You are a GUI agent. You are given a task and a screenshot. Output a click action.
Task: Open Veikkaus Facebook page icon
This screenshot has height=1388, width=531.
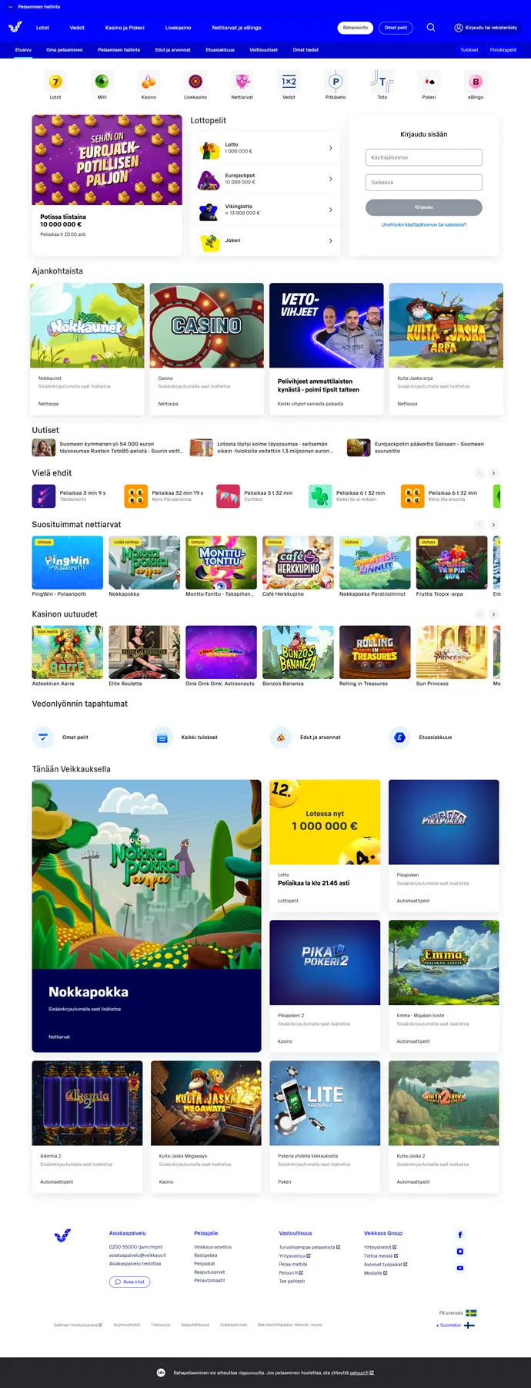click(x=460, y=1235)
